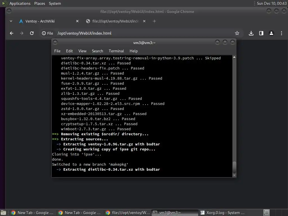
Task: Open the terminal View menu
Action: click(x=82, y=51)
